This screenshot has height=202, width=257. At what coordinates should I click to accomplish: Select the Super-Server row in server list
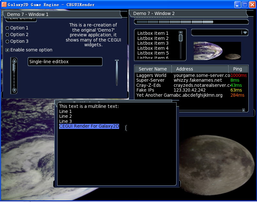pos(150,80)
